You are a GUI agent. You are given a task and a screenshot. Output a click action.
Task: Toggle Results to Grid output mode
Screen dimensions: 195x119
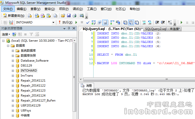[131, 22]
